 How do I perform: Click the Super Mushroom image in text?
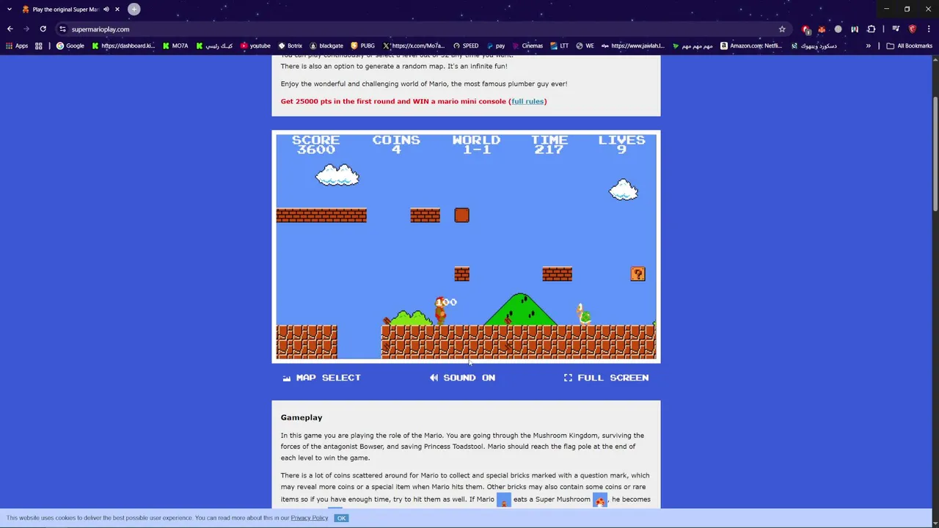600,500
